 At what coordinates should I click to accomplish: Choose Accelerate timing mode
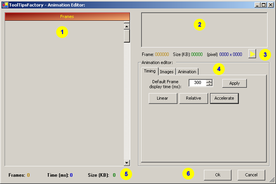(x=224, y=98)
